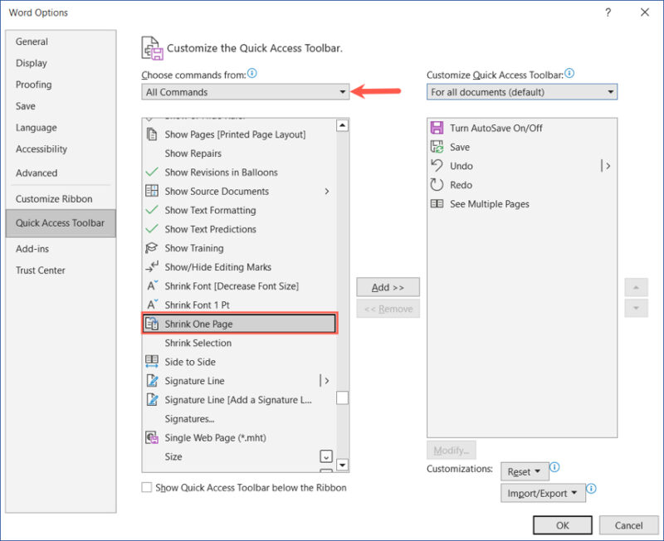
Task: Enable Show Quick Access Toolbar below the Ribbon
Action: click(x=146, y=489)
